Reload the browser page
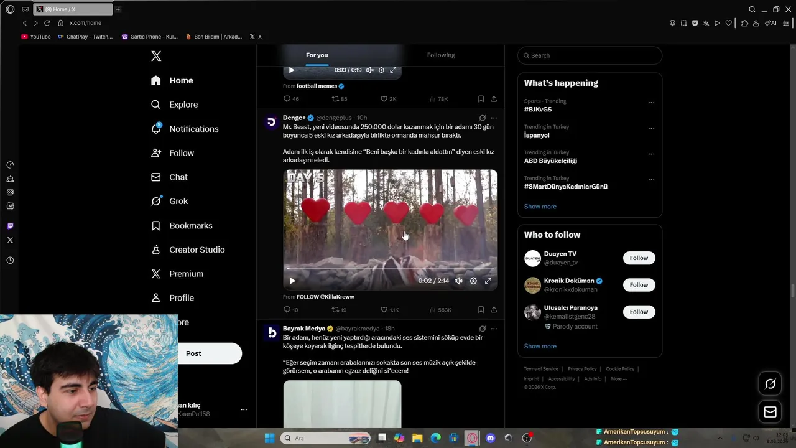796x448 pixels. 47,23
